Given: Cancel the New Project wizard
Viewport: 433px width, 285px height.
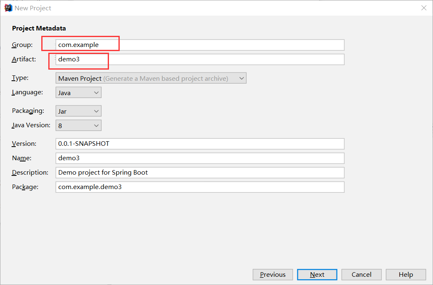Looking at the screenshot, I should 361,275.
